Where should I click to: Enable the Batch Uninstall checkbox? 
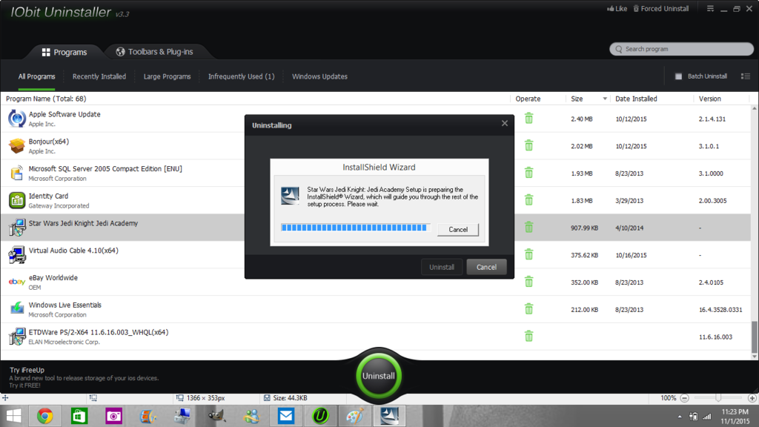[x=678, y=76]
